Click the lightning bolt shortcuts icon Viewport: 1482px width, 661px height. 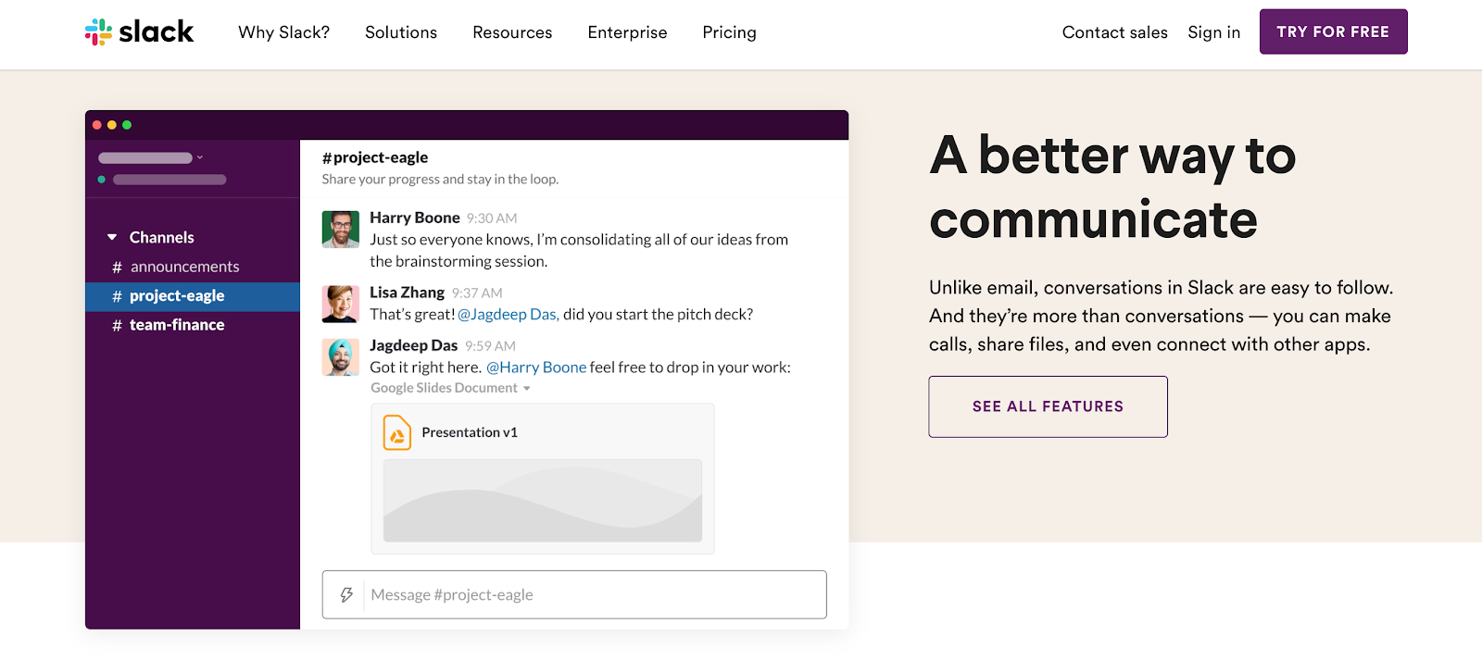click(346, 594)
